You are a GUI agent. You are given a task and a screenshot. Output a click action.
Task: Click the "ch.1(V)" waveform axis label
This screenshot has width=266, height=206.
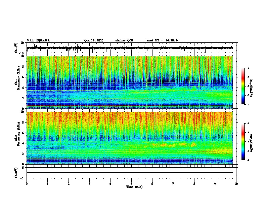tap(16, 48)
